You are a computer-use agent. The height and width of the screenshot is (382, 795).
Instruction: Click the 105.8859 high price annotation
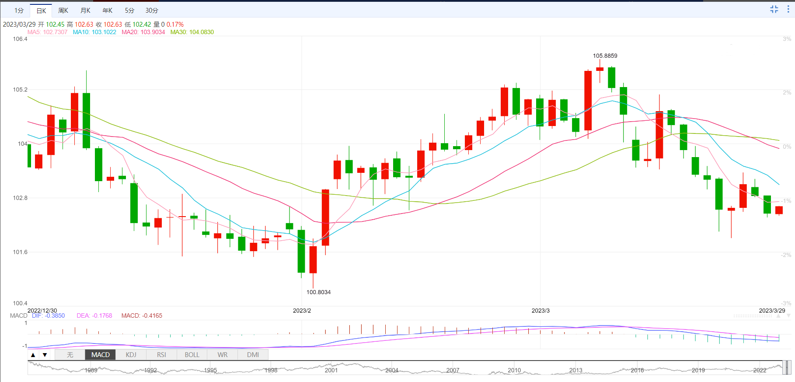[605, 56]
